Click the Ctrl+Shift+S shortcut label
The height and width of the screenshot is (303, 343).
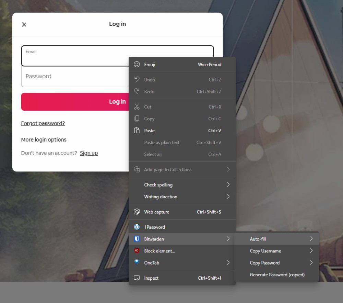[209, 212]
